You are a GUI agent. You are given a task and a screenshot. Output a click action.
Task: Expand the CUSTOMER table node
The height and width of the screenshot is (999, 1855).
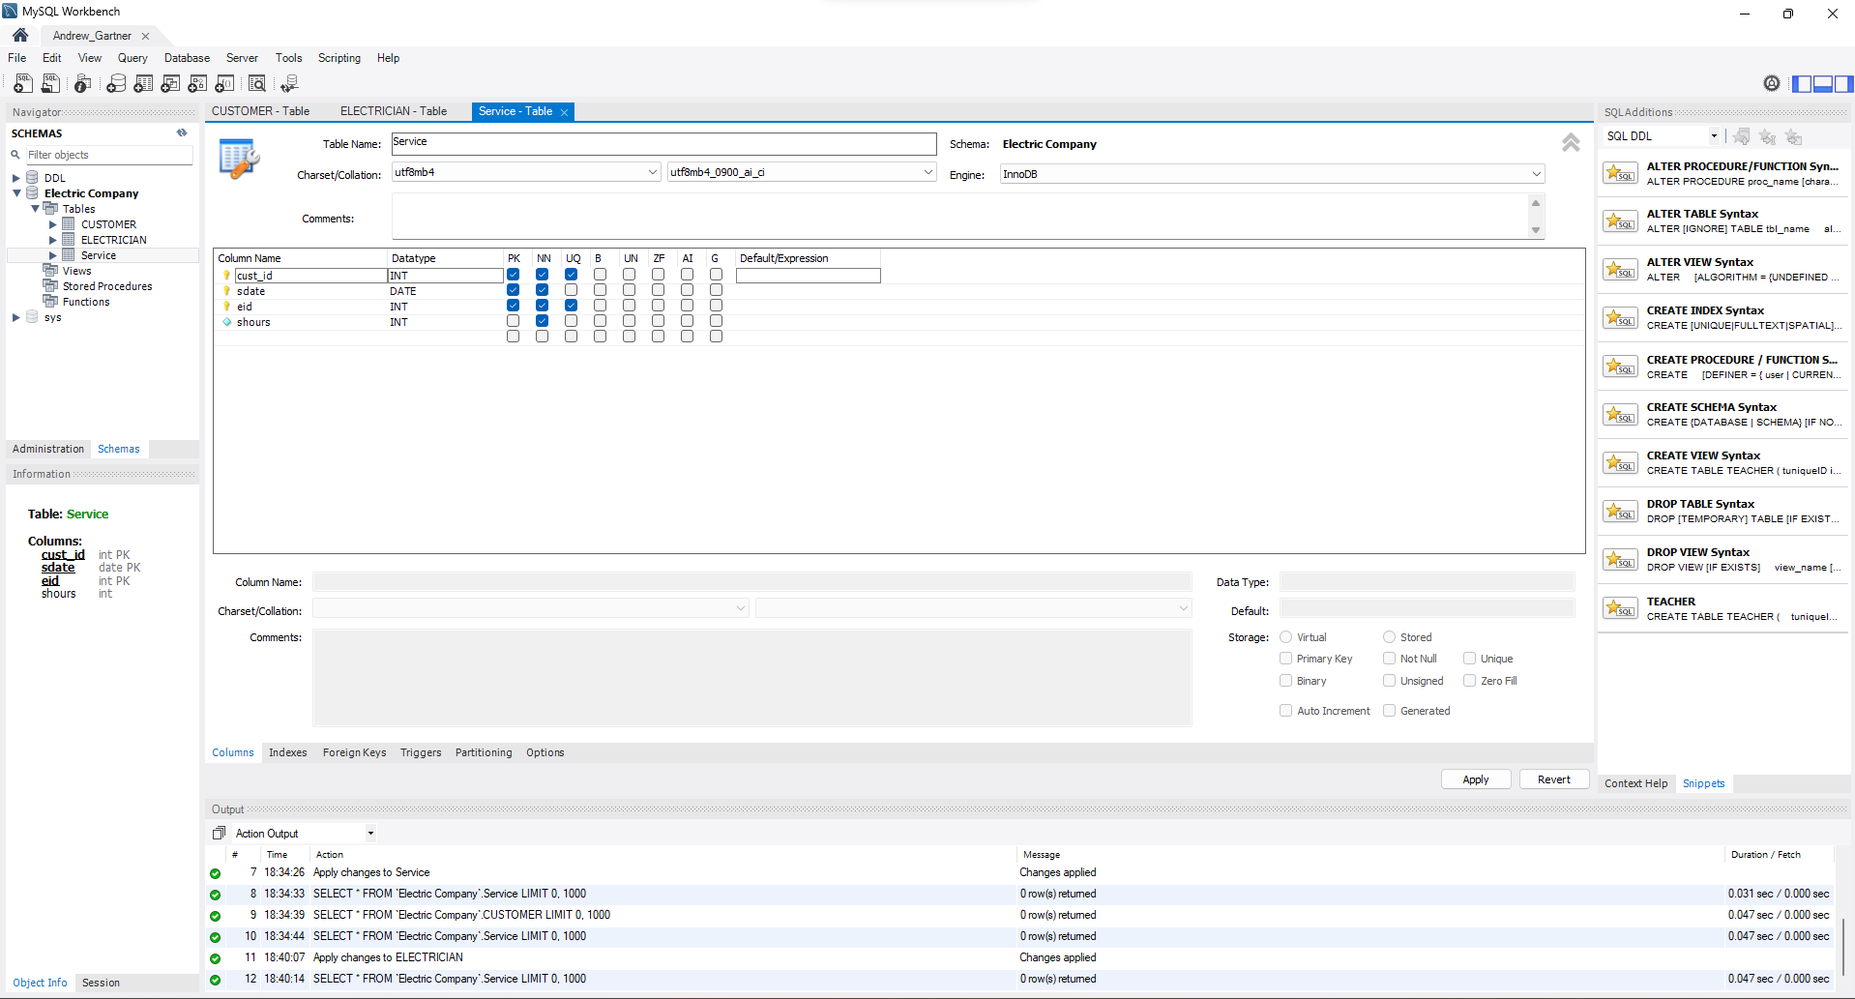click(53, 224)
